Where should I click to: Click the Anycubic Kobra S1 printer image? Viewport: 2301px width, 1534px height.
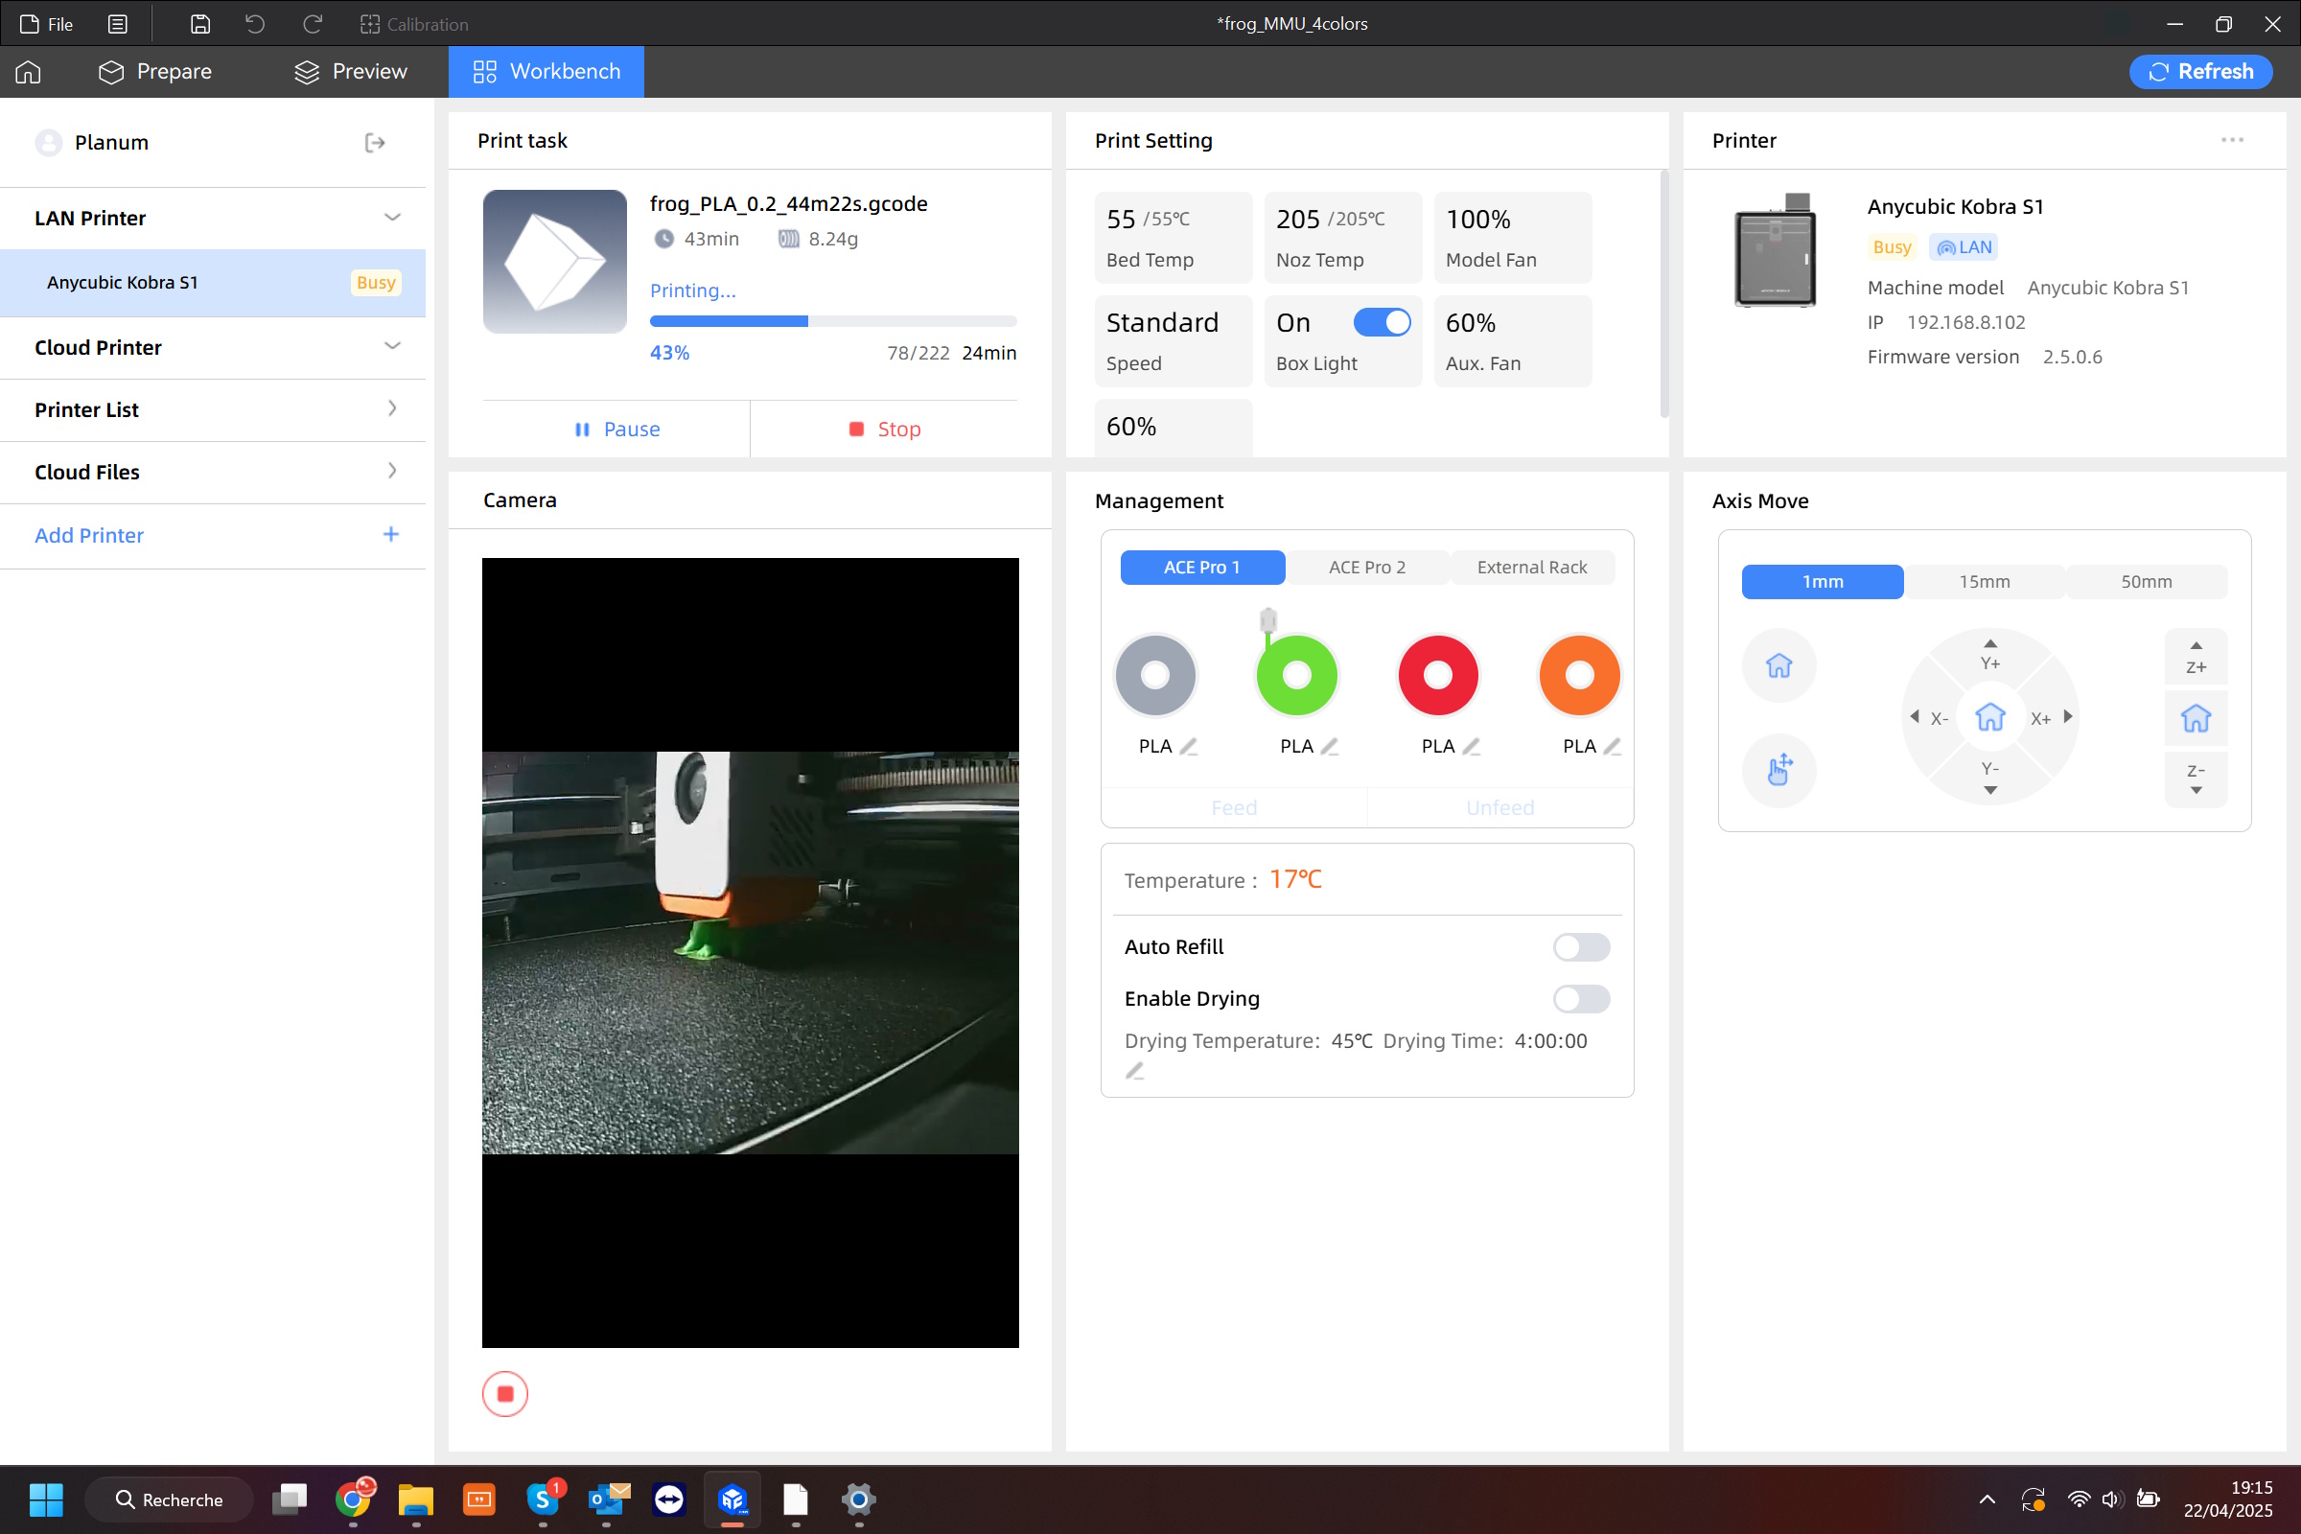(1776, 251)
